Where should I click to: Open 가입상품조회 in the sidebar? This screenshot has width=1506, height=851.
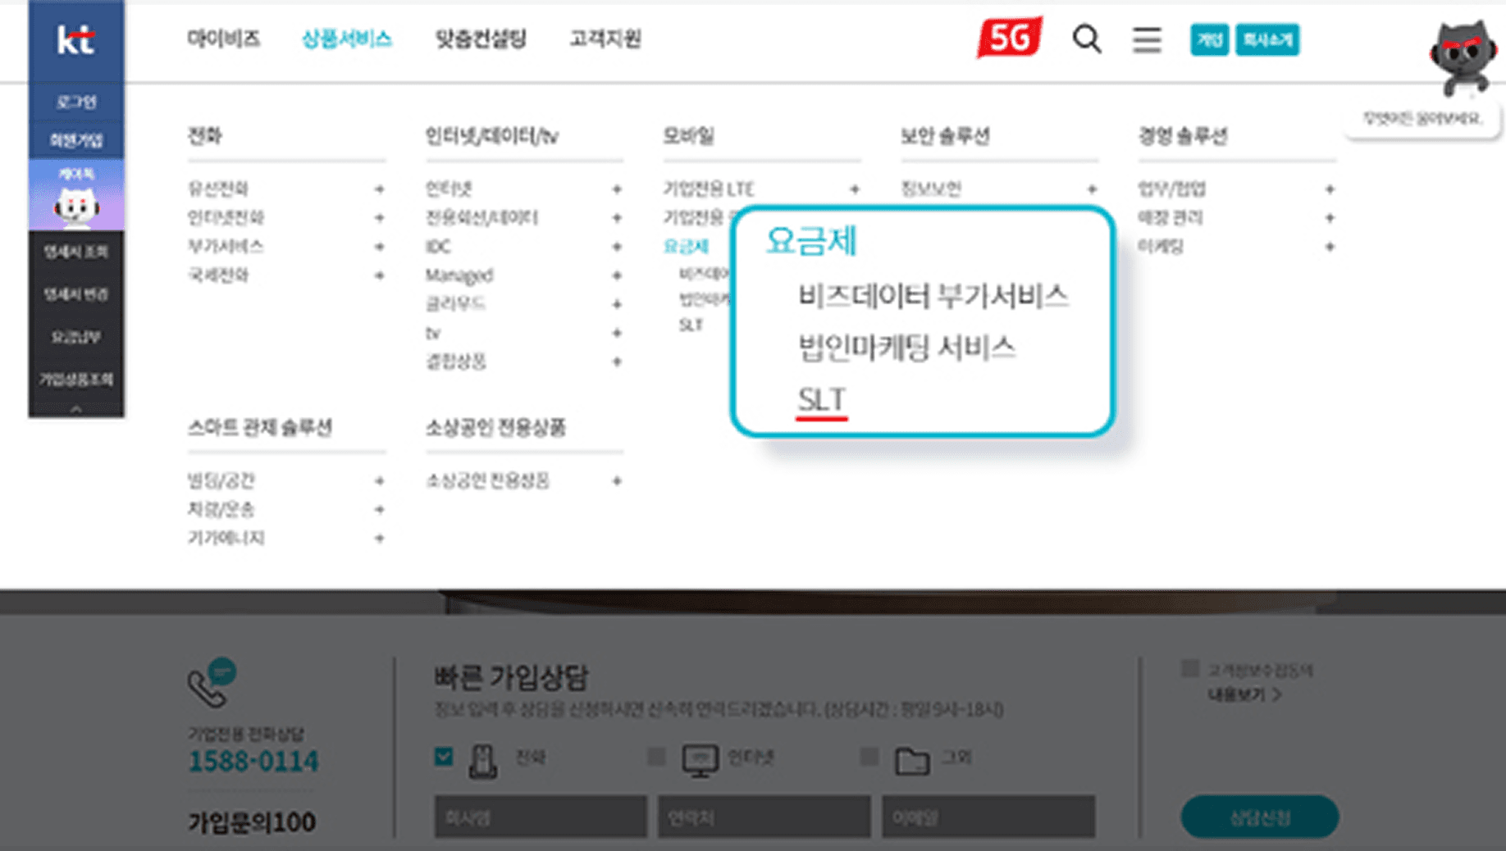(76, 380)
